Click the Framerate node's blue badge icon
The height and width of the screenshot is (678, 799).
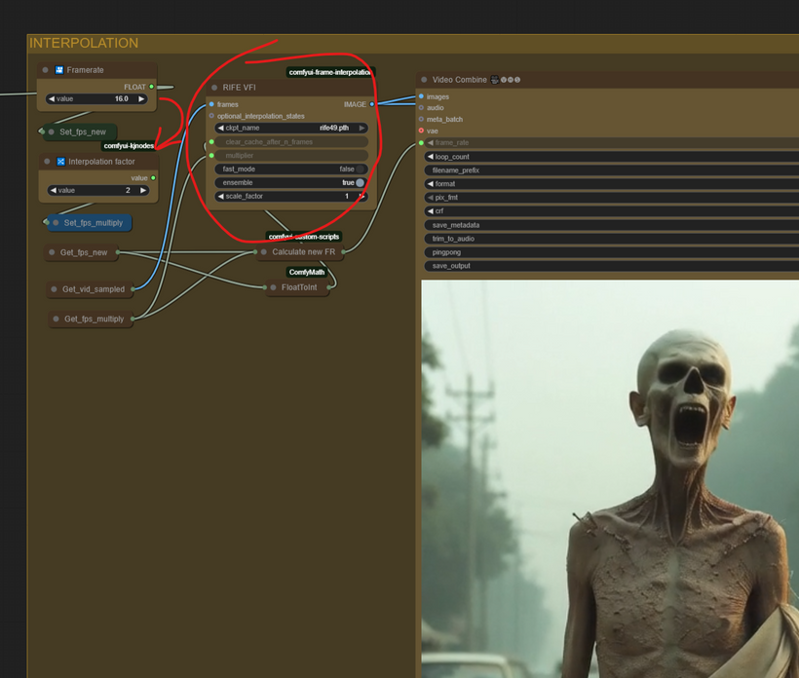tap(58, 70)
